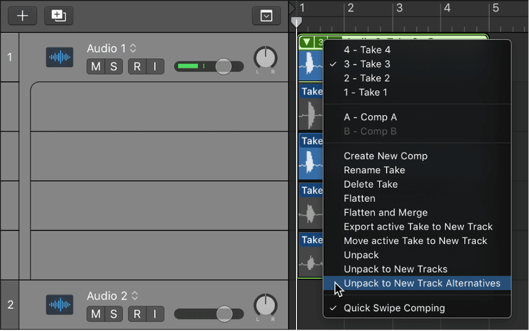Choose Unpack to New Tracks
This screenshot has width=529, height=331.
coord(417,269)
